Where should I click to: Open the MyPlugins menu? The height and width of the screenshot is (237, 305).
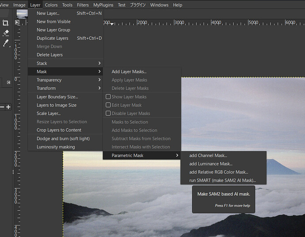[x=103, y=5]
